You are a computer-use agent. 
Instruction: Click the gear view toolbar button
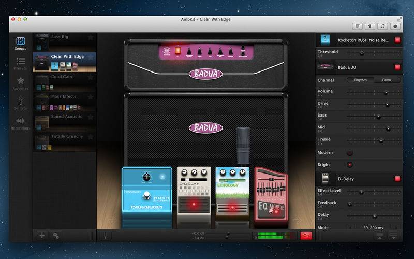[x=357, y=26]
